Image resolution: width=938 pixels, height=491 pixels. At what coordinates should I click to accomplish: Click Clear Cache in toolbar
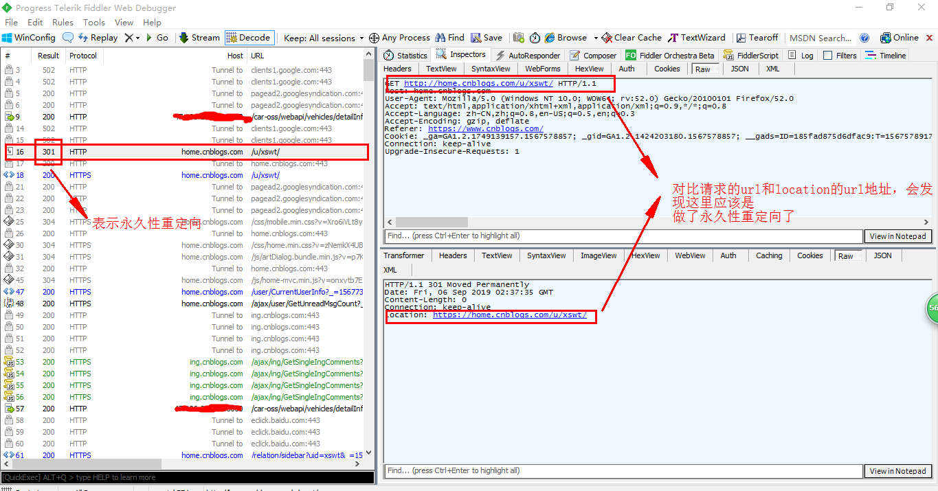click(x=632, y=38)
